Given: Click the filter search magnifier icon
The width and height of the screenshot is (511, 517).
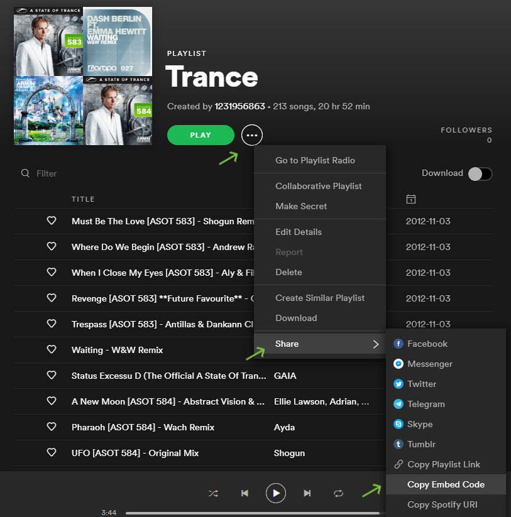Looking at the screenshot, I should coord(25,173).
